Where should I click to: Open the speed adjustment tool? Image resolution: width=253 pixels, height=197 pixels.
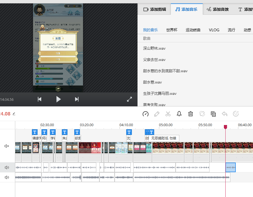[145, 114]
